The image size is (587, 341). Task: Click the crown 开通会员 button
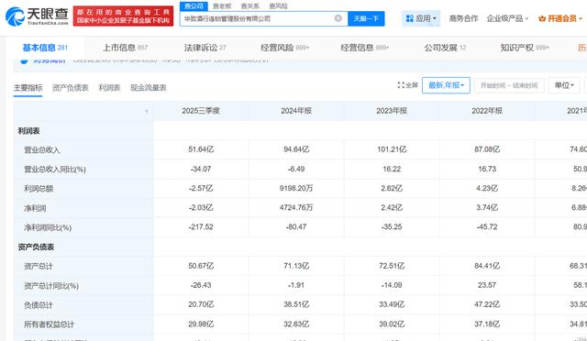coord(560,18)
